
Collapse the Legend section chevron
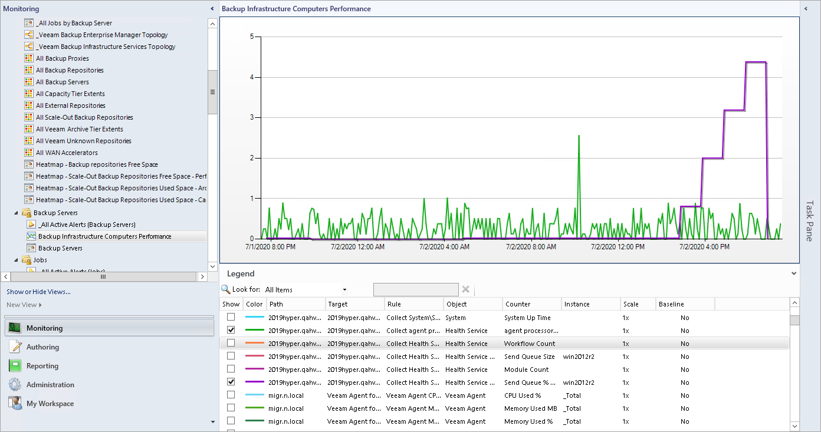pos(794,273)
